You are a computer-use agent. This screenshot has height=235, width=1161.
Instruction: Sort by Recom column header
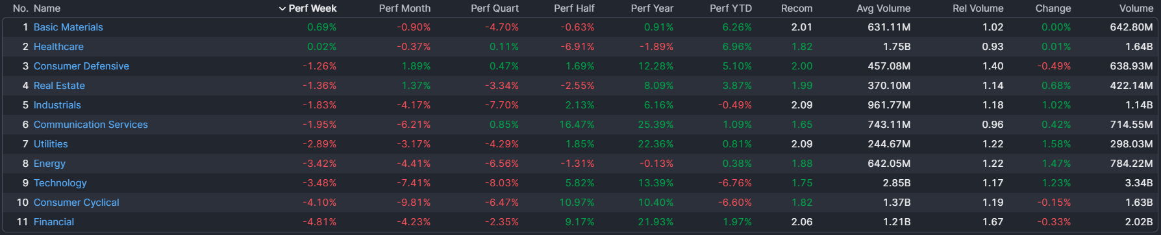tap(797, 8)
